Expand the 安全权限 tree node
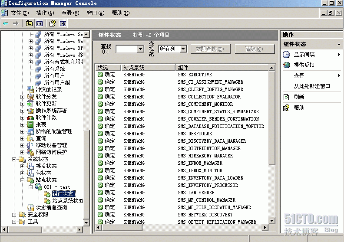This screenshot has width=344, height=242. tap(14, 215)
